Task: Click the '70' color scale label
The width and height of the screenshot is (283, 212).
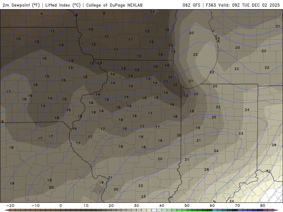Action: [237, 206]
